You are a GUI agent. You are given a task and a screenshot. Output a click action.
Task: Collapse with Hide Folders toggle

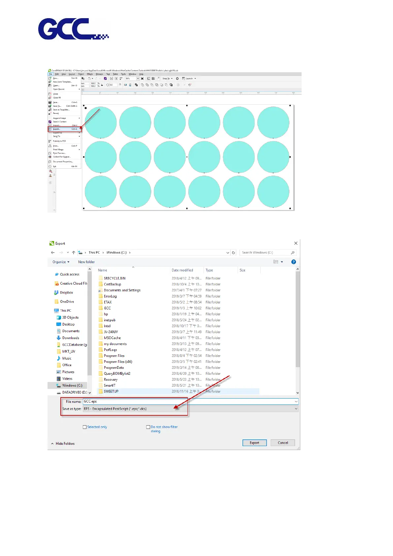pyautogui.click(x=63, y=443)
